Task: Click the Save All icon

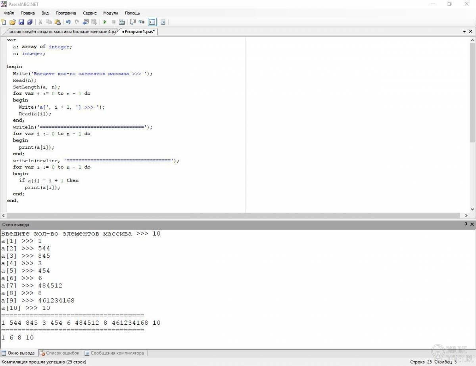Action: 29,22
